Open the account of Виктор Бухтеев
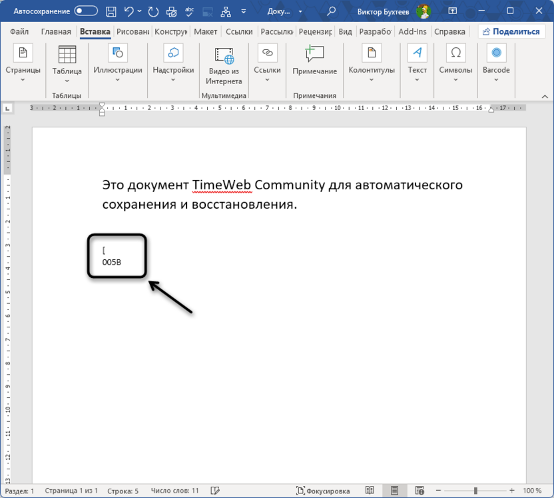 [394, 12]
